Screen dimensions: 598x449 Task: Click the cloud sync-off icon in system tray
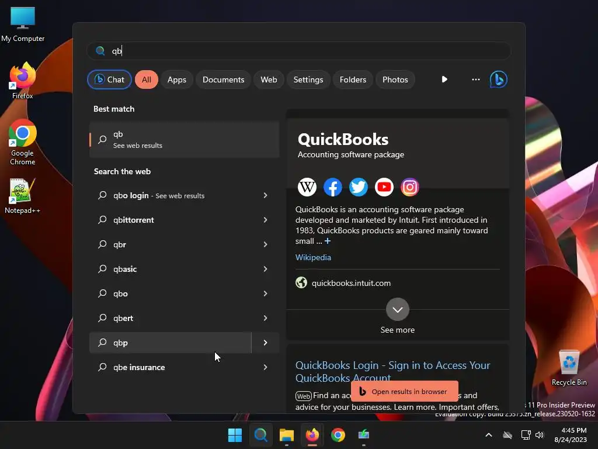point(507,435)
